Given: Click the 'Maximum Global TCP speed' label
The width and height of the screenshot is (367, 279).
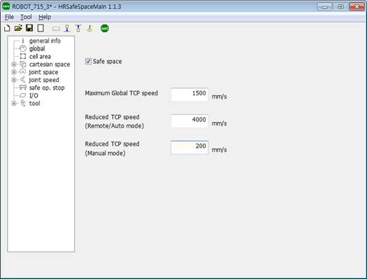Looking at the screenshot, I should coord(121,93).
